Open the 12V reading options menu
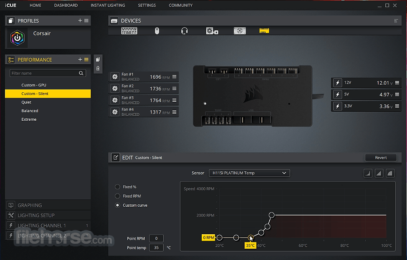Screen dimensions: 407x260 pyautogui.click(x=397, y=83)
